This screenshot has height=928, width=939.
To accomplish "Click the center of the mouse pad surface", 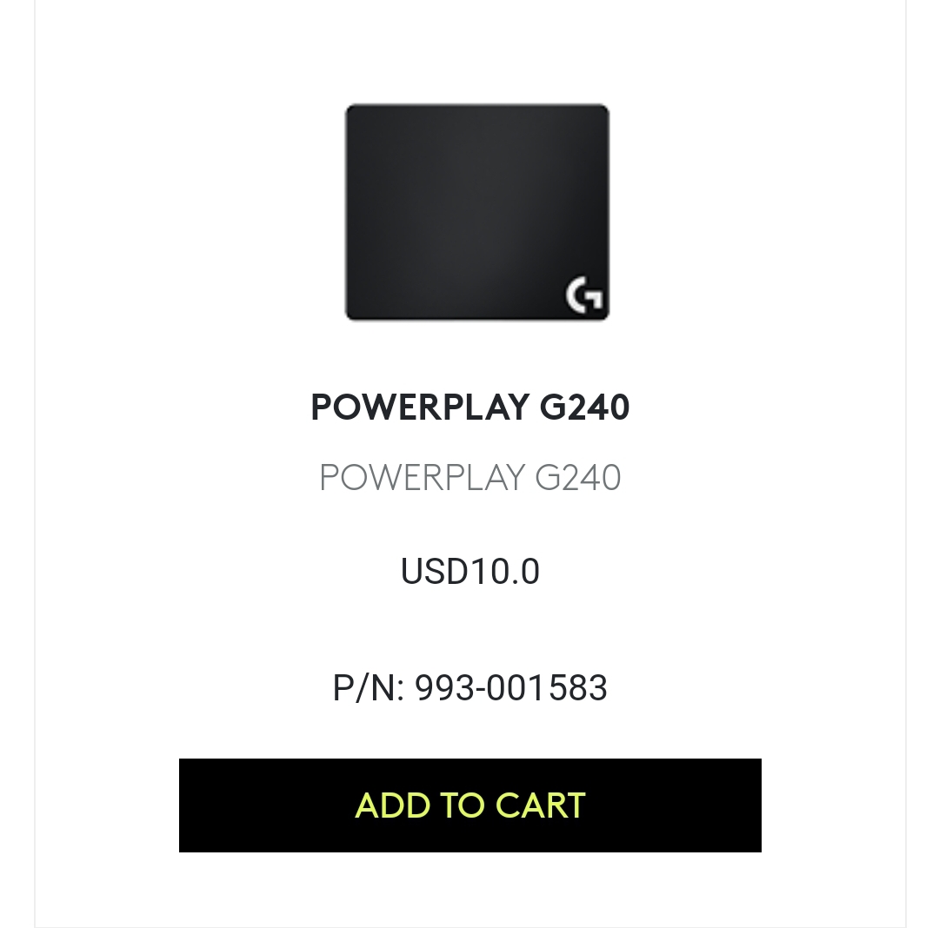I will [477, 212].
